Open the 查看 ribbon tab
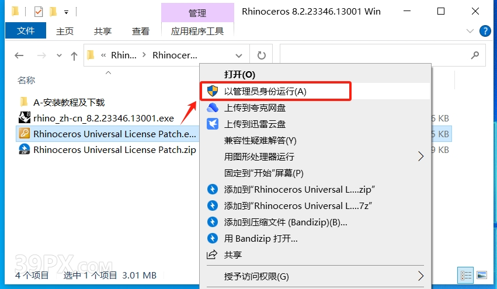Screen dimensions: 497x289 tap(141, 31)
